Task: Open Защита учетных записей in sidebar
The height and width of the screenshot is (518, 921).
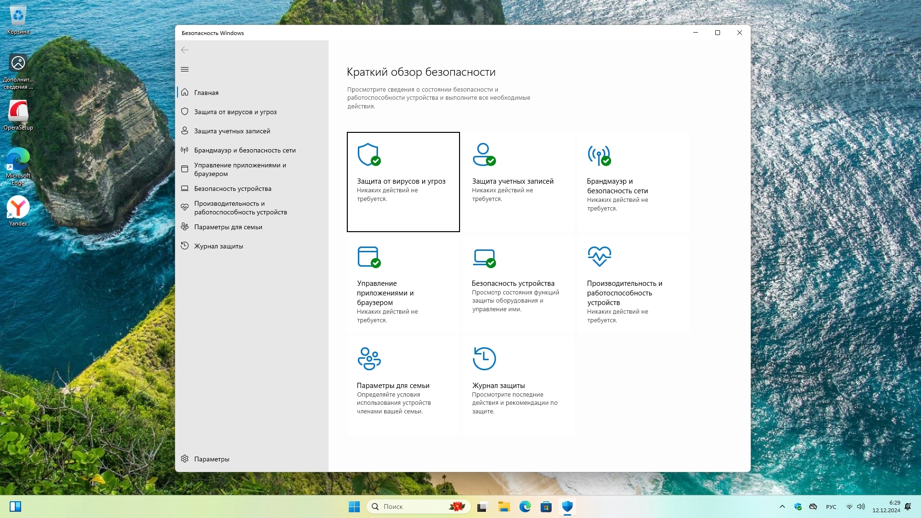Action: 232,131
